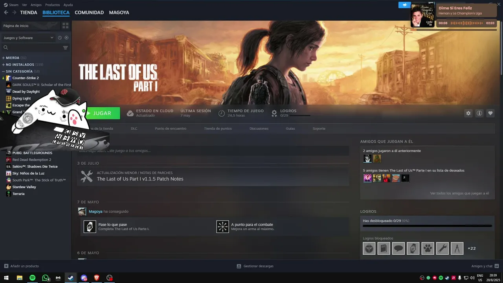The width and height of the screenshot is (503, 283).
Task: Open Tienda de puntos tab
Action: pos(218,129)
